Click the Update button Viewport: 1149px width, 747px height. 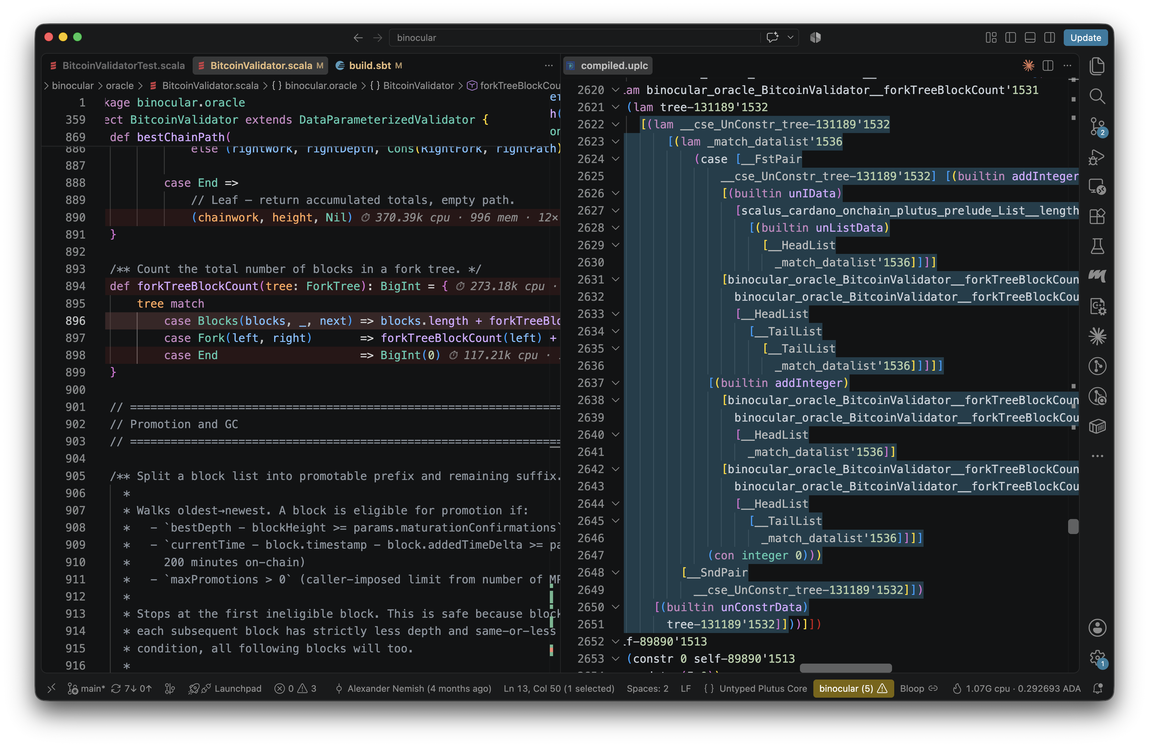[1085, 38]
